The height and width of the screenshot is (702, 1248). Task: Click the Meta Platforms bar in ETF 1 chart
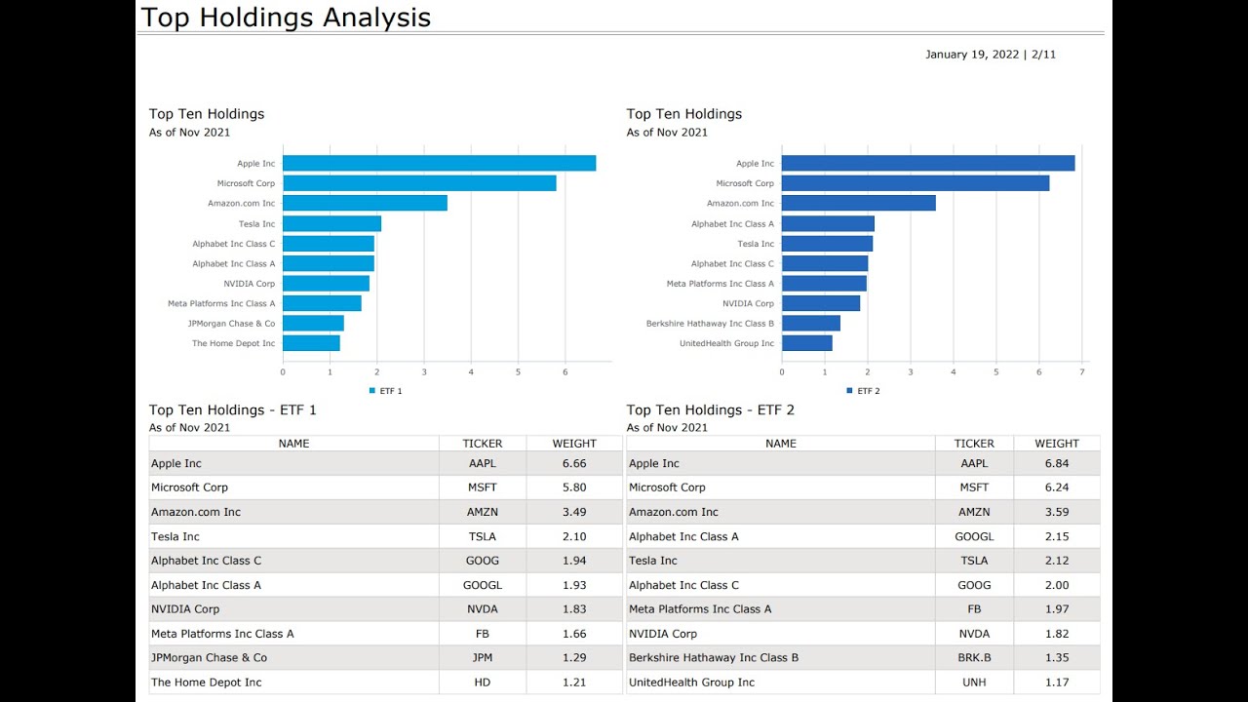pos(322,303)
